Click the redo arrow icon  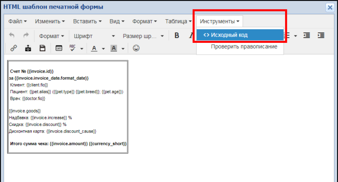pos(26,35)
